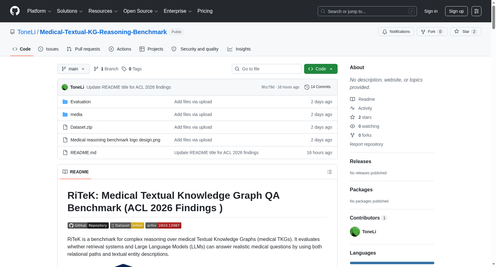Viewport: 496px width, 267px height.
Task: Open commit hash 9fcc79d
Action: 268,87
